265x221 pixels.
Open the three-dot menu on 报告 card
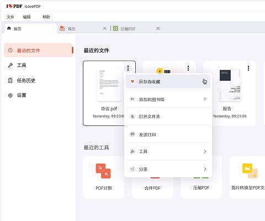(248, 68)
